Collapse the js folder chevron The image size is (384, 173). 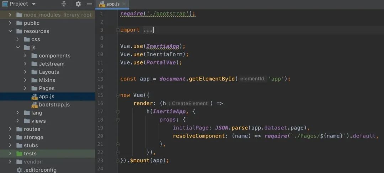point(18,48)
